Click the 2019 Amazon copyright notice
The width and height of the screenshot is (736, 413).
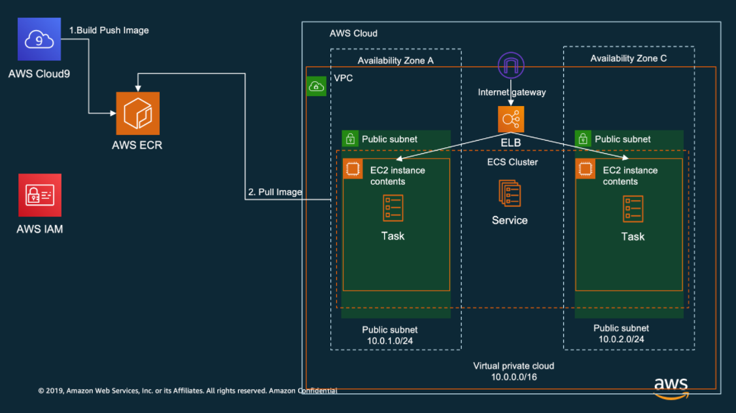pyautogui.click(x=188, y=391)
